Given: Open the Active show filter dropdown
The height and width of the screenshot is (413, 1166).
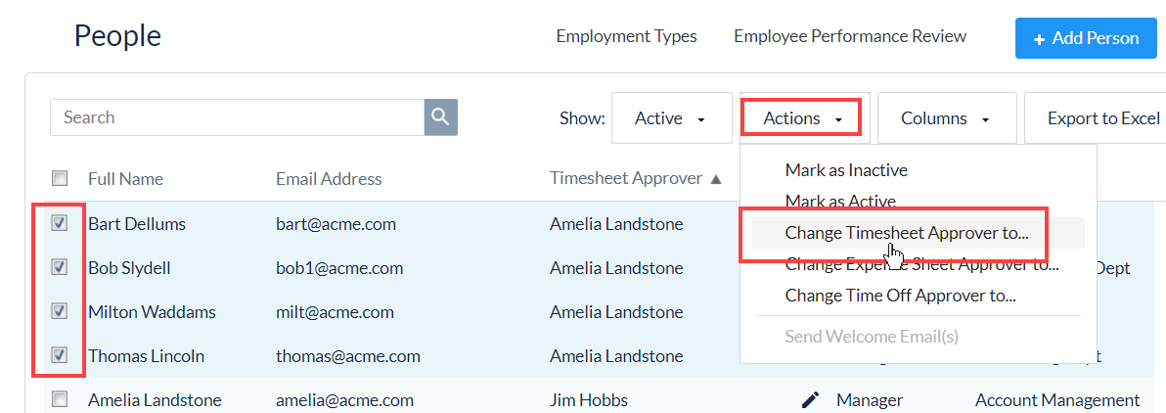Looking at the screenshot, I should click(x=671, y=117).
